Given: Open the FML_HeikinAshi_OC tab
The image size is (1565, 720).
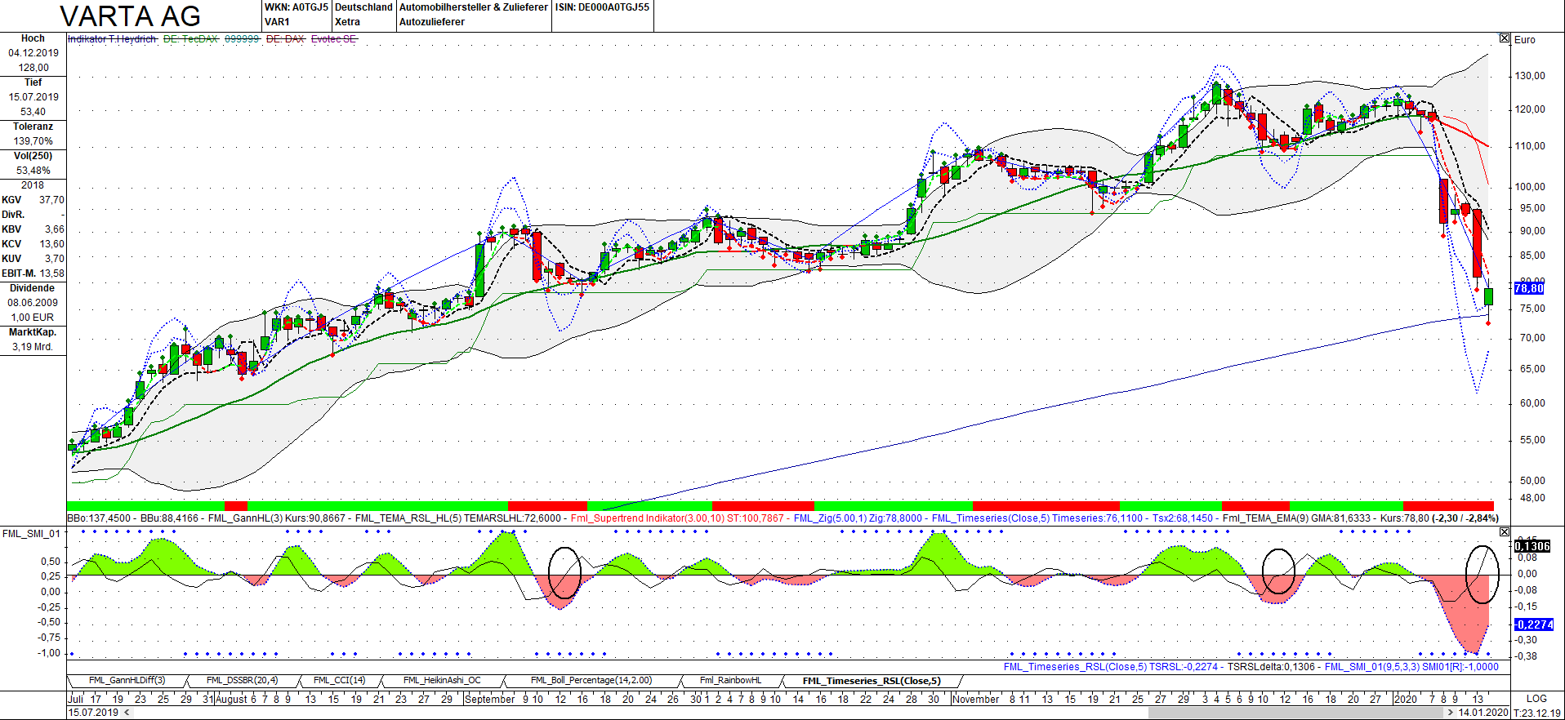Looking at the screenshot, I should coord(442,681).
